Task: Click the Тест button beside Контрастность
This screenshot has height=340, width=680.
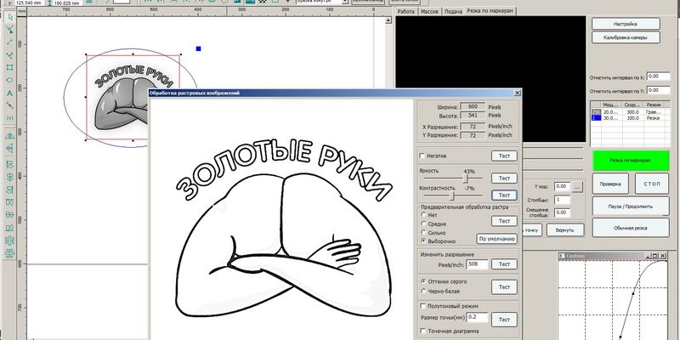Action: click(504, 195)
